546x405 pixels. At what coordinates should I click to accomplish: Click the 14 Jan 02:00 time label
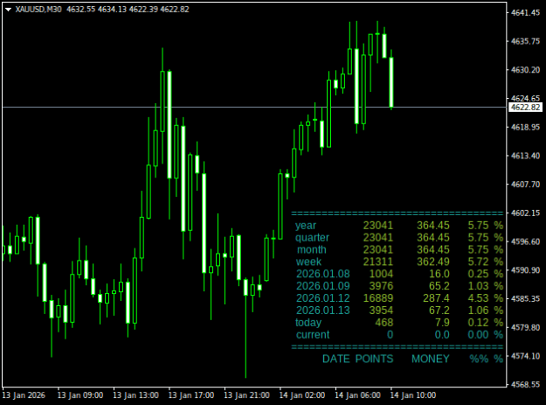pyautogui.click(x=302, y=395)
